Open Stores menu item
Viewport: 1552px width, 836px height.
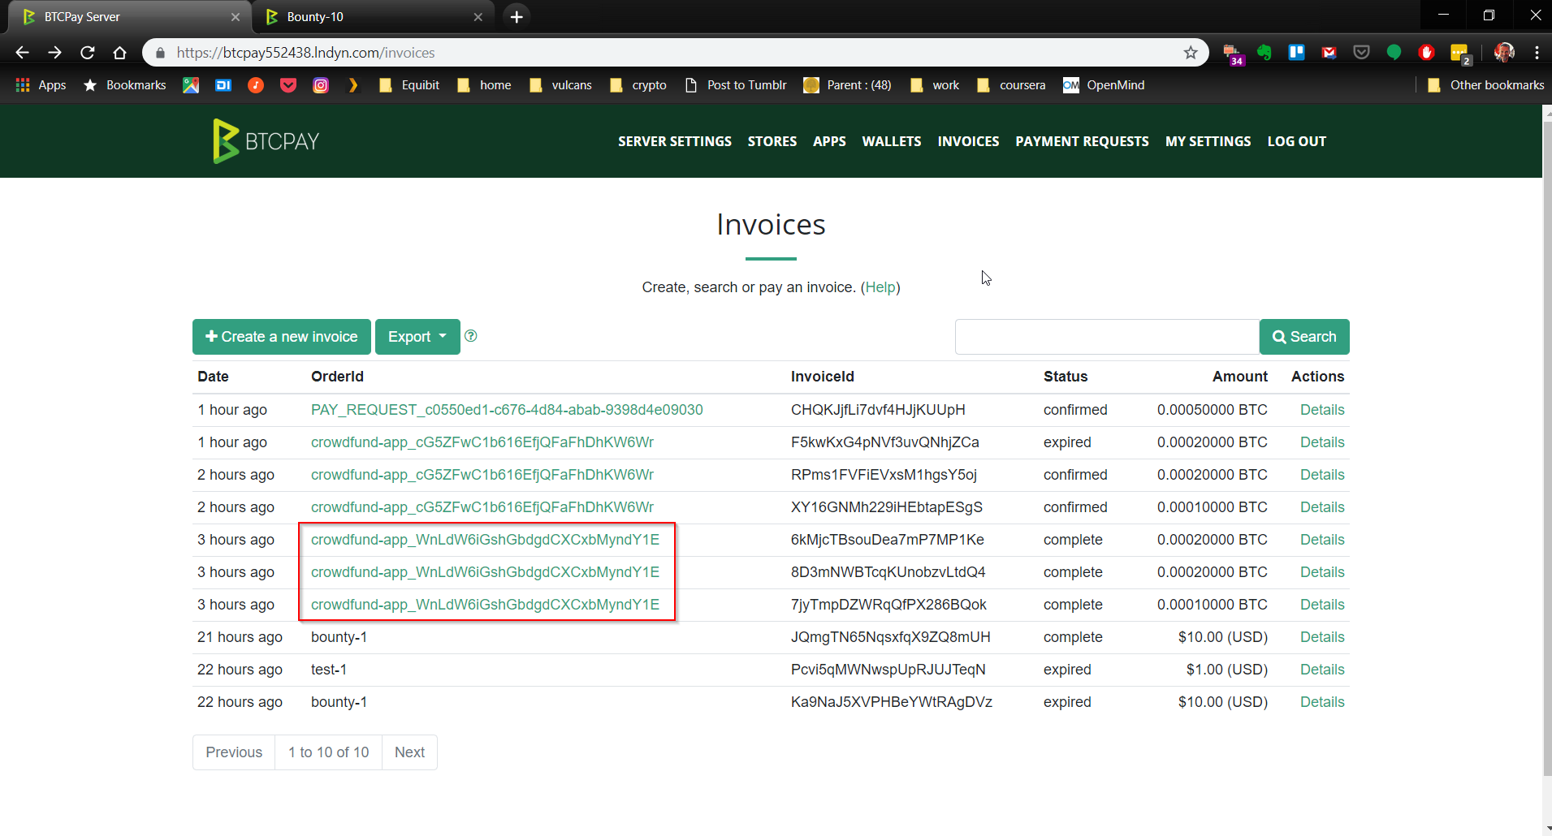pyautogui.click(x=772, y=141)
